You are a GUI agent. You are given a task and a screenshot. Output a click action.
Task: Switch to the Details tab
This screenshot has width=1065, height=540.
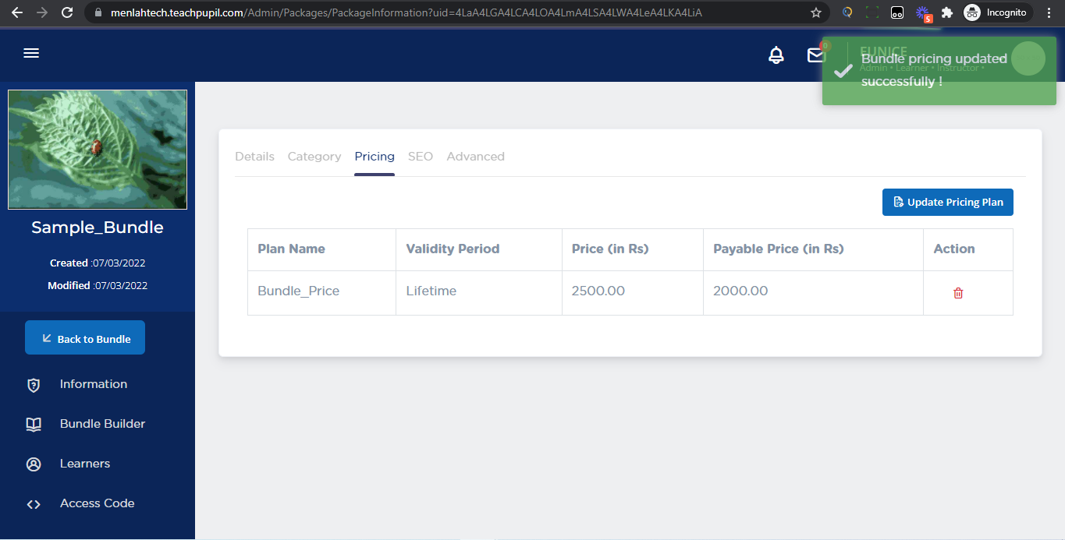(x=254, y=157)
